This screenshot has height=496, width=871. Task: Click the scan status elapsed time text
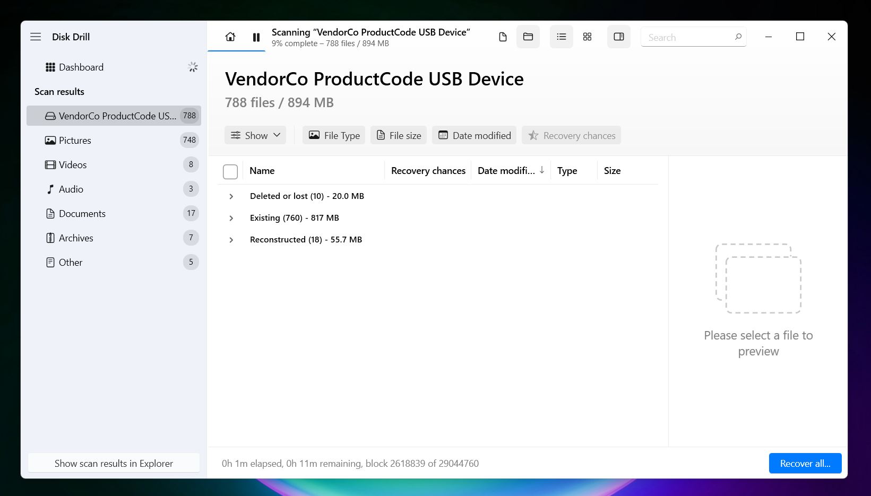[350, 463]
